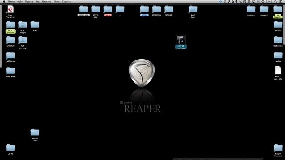Open the WORKA folder
Viewport: 285px width, 160px height.
click(x=169, y=9)
